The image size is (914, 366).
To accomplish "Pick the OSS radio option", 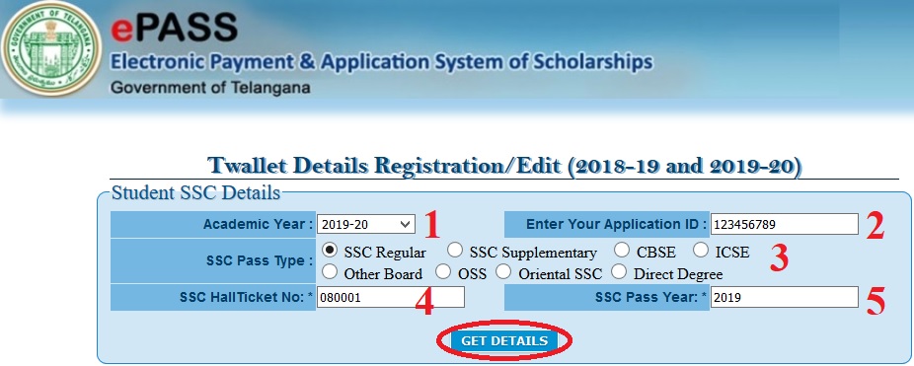I will point(443,271).
